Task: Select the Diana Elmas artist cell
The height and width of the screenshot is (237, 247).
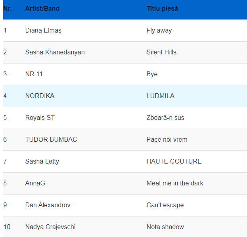Action: 43,31
